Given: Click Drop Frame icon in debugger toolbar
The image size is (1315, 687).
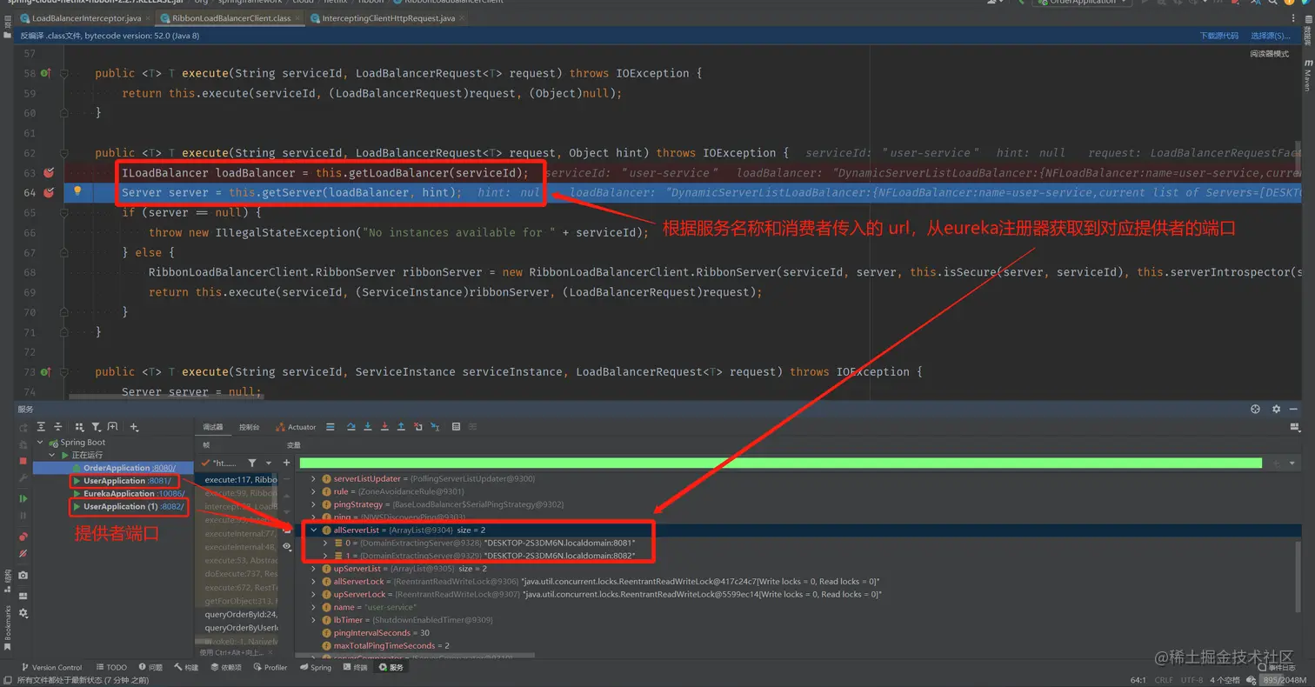Looking at the screenshot, I should coord(418,427).
